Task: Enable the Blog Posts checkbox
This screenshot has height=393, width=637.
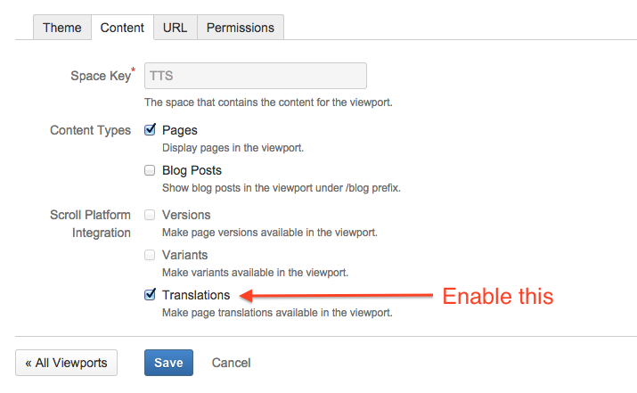Action: click(x=150, y=170)
